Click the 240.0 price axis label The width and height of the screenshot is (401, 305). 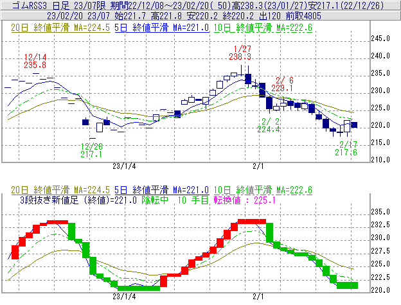point(380,56)
